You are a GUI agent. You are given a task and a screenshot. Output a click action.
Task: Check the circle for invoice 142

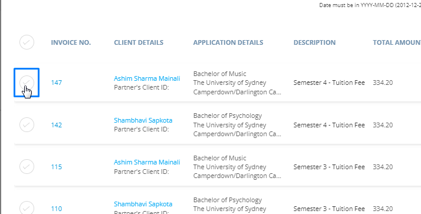[27, 124]
